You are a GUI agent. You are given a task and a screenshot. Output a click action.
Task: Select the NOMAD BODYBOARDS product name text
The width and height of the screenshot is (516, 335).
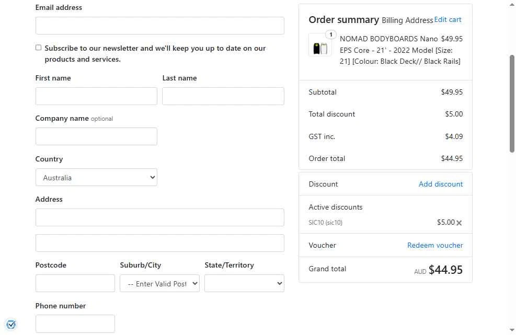400,50
